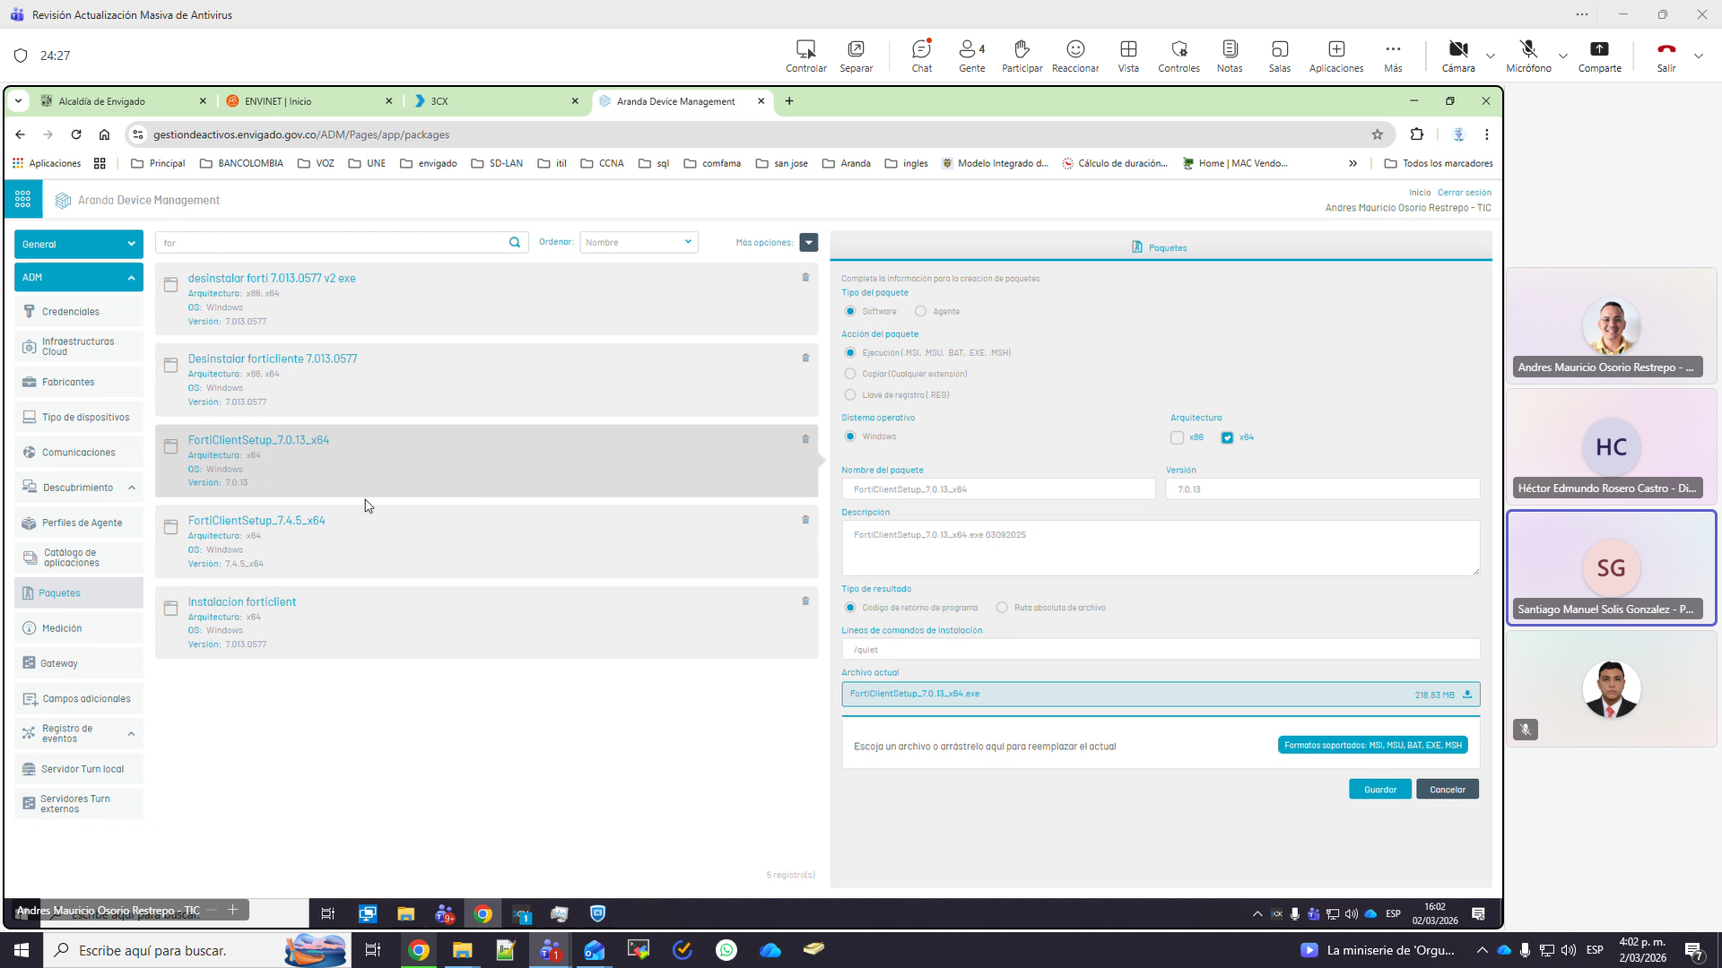Select the Agente package type
Screen dimensions: 1722x968
click(x=920, y=312)
